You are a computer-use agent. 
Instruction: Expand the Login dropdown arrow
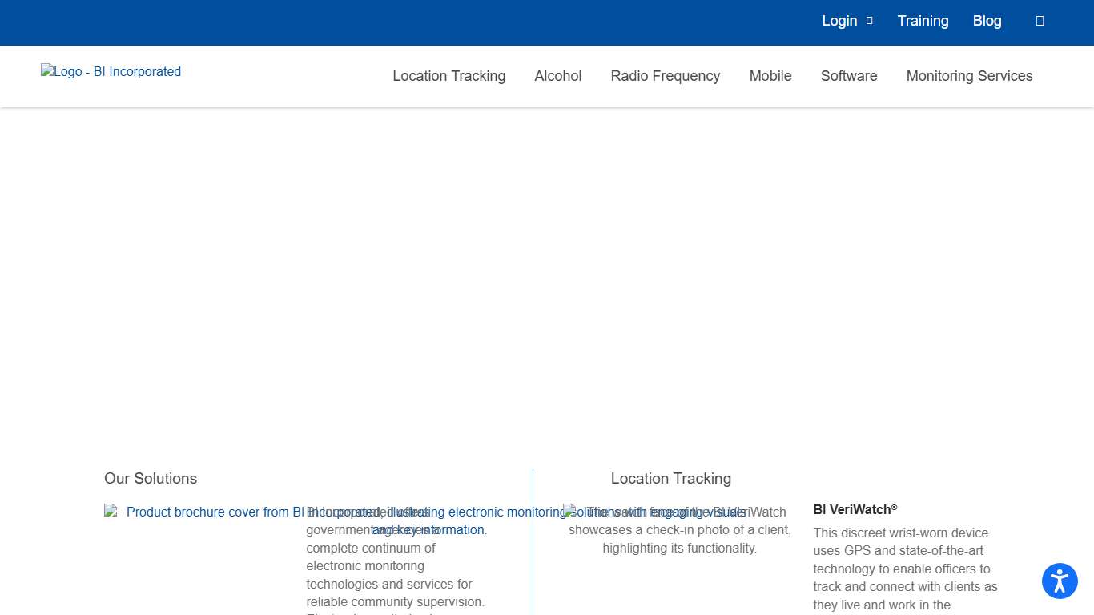click(870, 22)
